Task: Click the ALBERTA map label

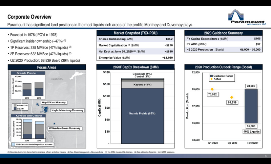Action: pos(57,79)
